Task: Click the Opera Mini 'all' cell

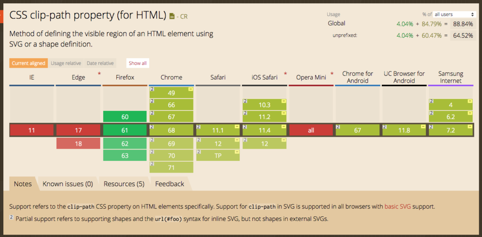Action: tap(311, 130)
